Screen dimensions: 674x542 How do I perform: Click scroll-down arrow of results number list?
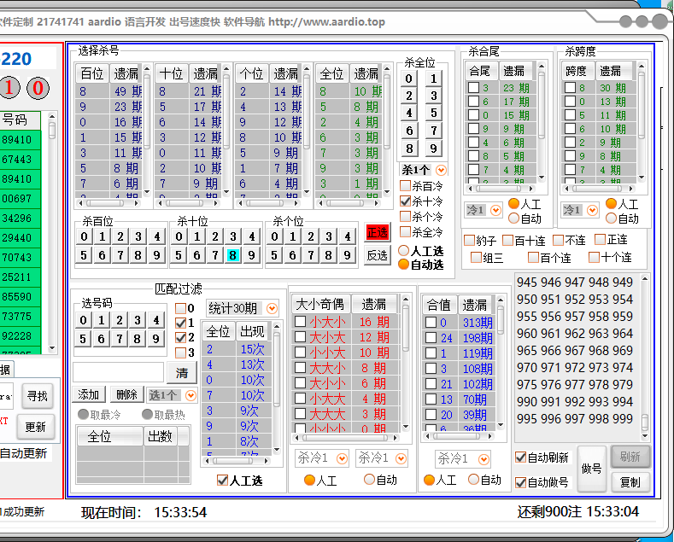645,436
